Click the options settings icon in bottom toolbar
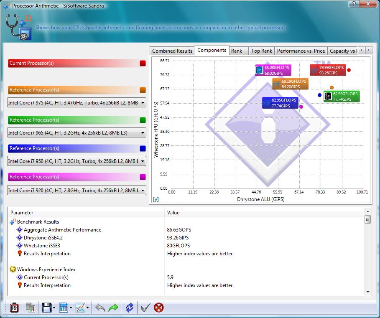The image size is (380, 318). (14, 308)
